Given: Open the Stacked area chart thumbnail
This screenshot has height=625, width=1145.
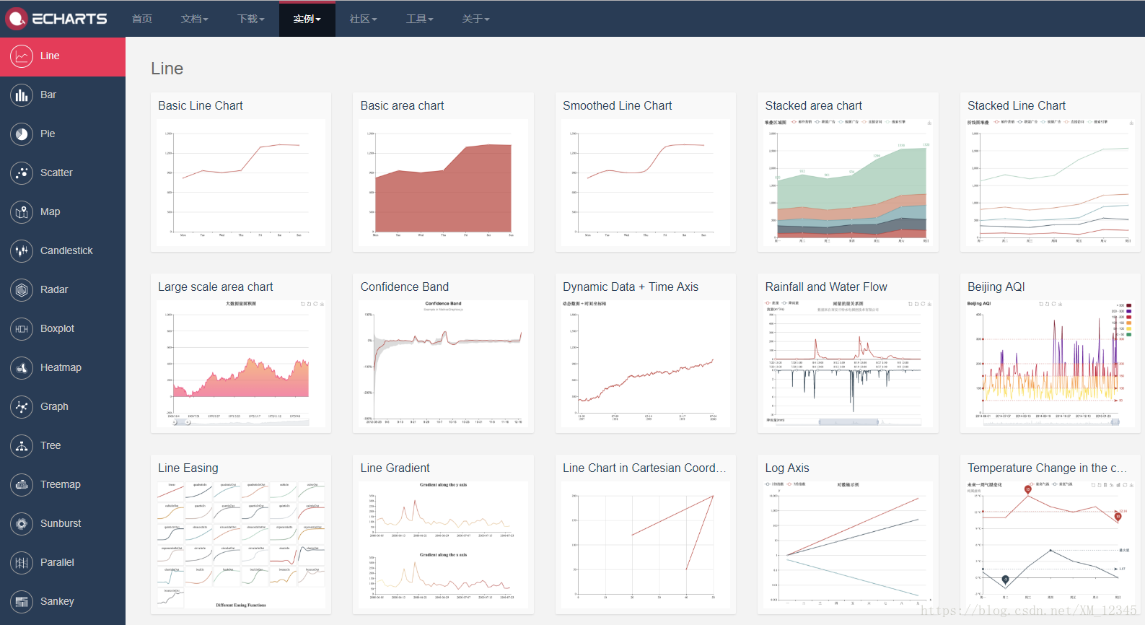Looking at the screenshot, I should (x=848, y=183).
